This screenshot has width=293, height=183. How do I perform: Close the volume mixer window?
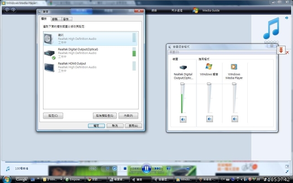click(x=271, y=46)
